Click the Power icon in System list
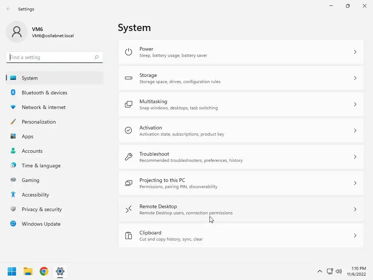The image size is (373, 280). pos(129,52)
